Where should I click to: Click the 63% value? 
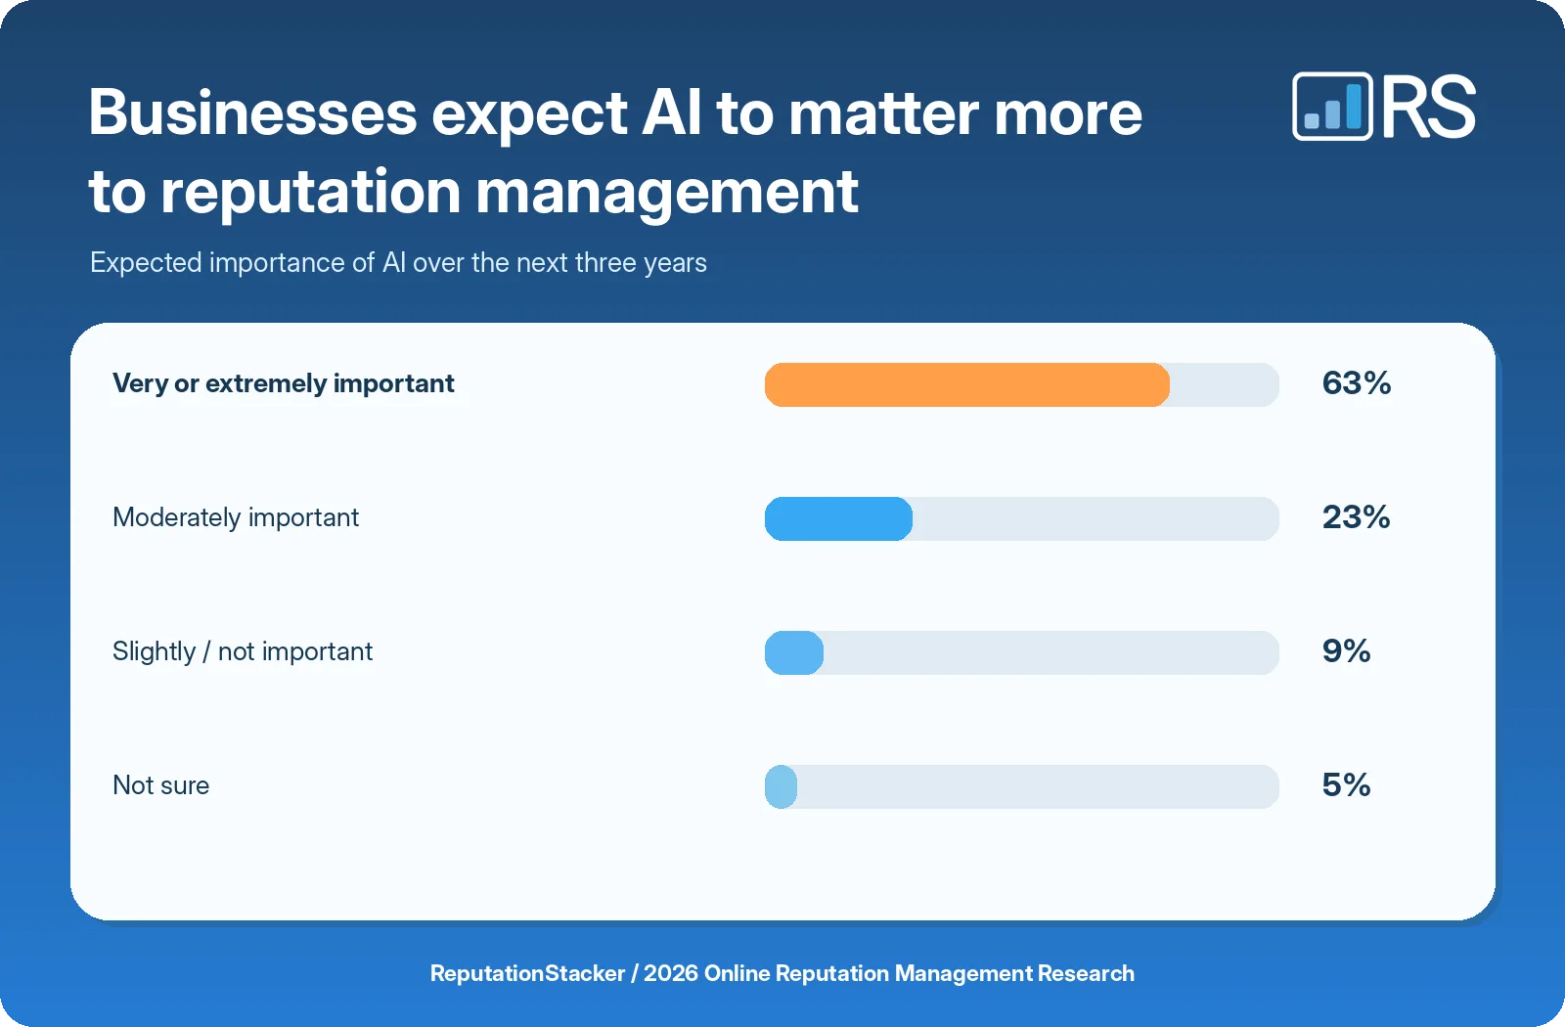[1357, 383]
